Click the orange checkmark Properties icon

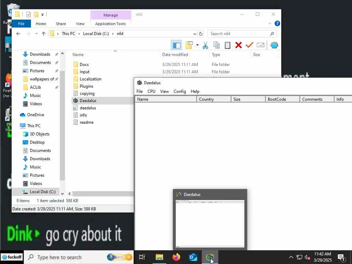[x=250, y=45]
